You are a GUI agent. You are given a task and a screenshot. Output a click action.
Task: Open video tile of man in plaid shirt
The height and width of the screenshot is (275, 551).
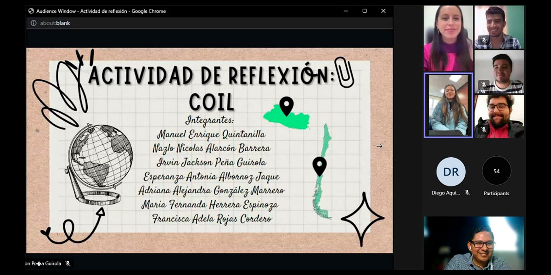coord(499,27)
